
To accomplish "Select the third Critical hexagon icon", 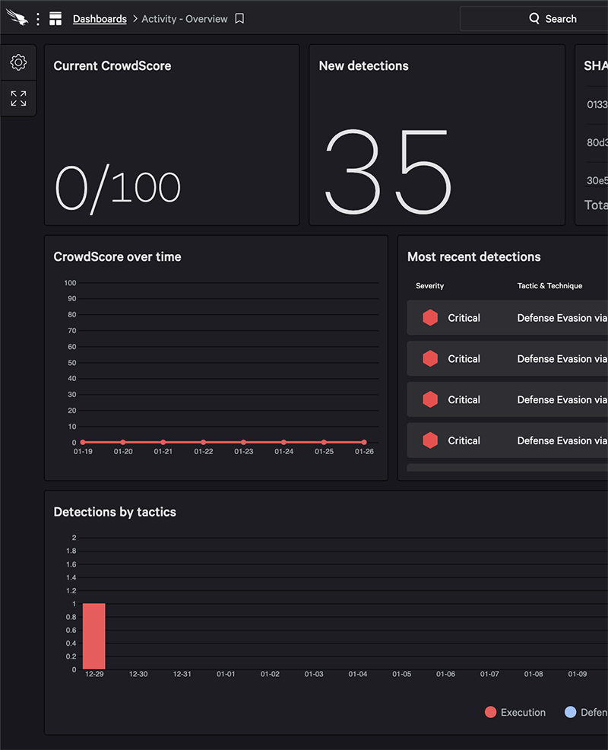I will 430,399.
